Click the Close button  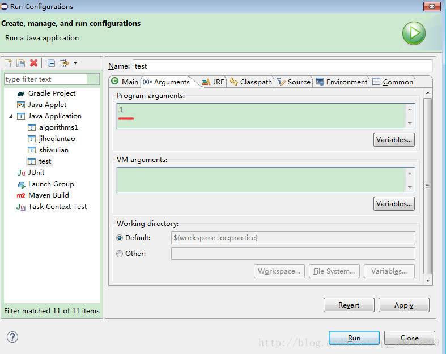coord(410,338)
